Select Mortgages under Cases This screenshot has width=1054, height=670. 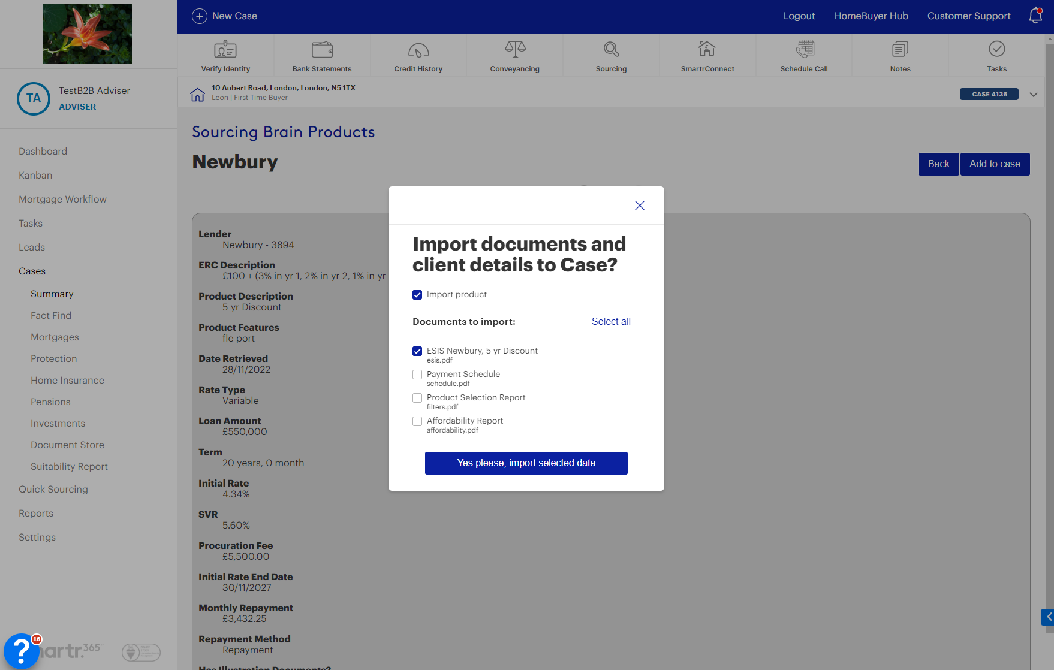tap(55, 337)
